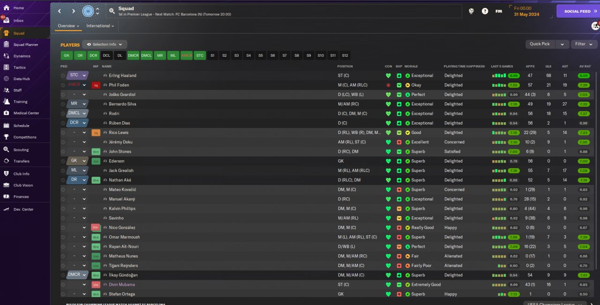The height and width of the screenshot is (305, 600).
Task: Open the Selection Info dropdown
Action: (x=105, y=45)
